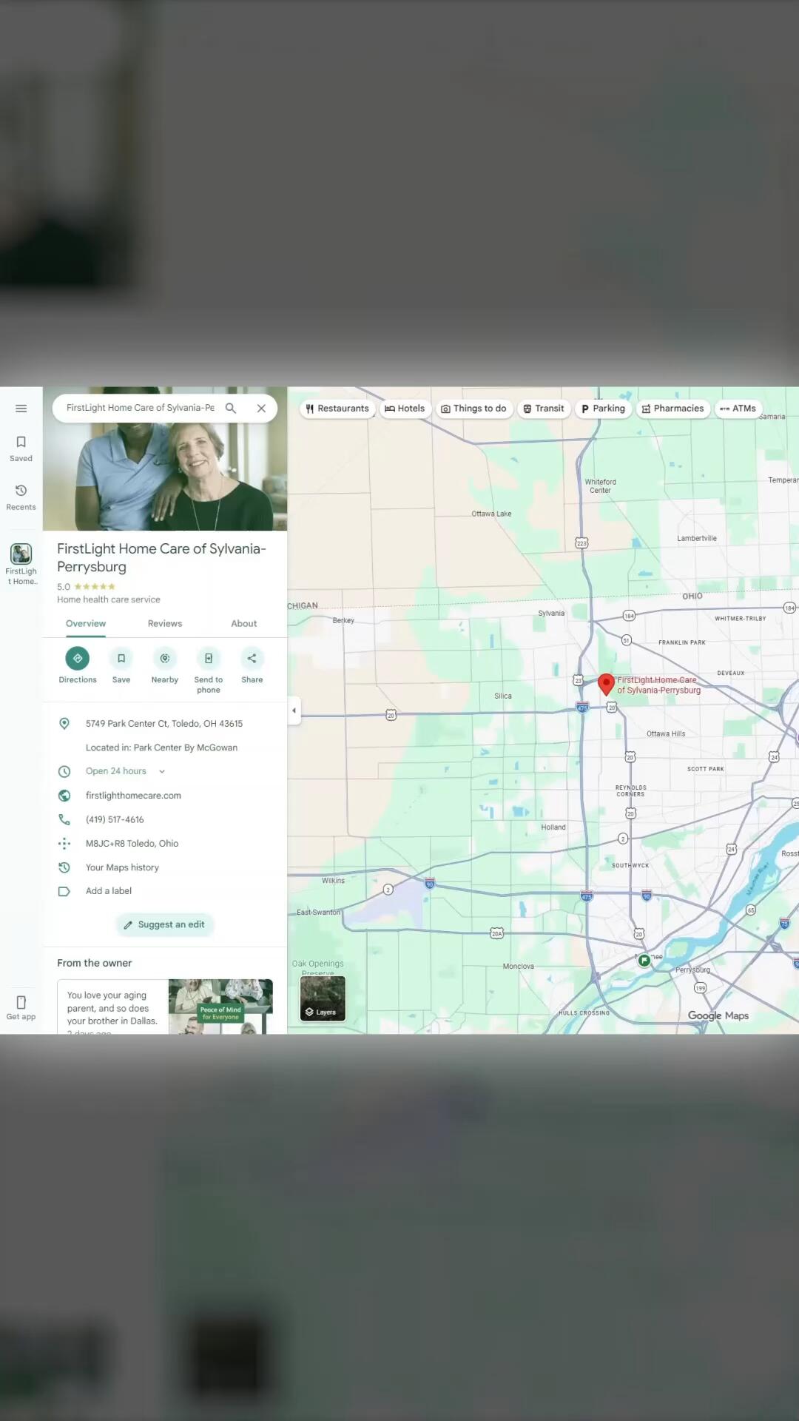Toggle the Layers satellite thumbnail
The image size is (799, 1421).
[x=323, y=998]
